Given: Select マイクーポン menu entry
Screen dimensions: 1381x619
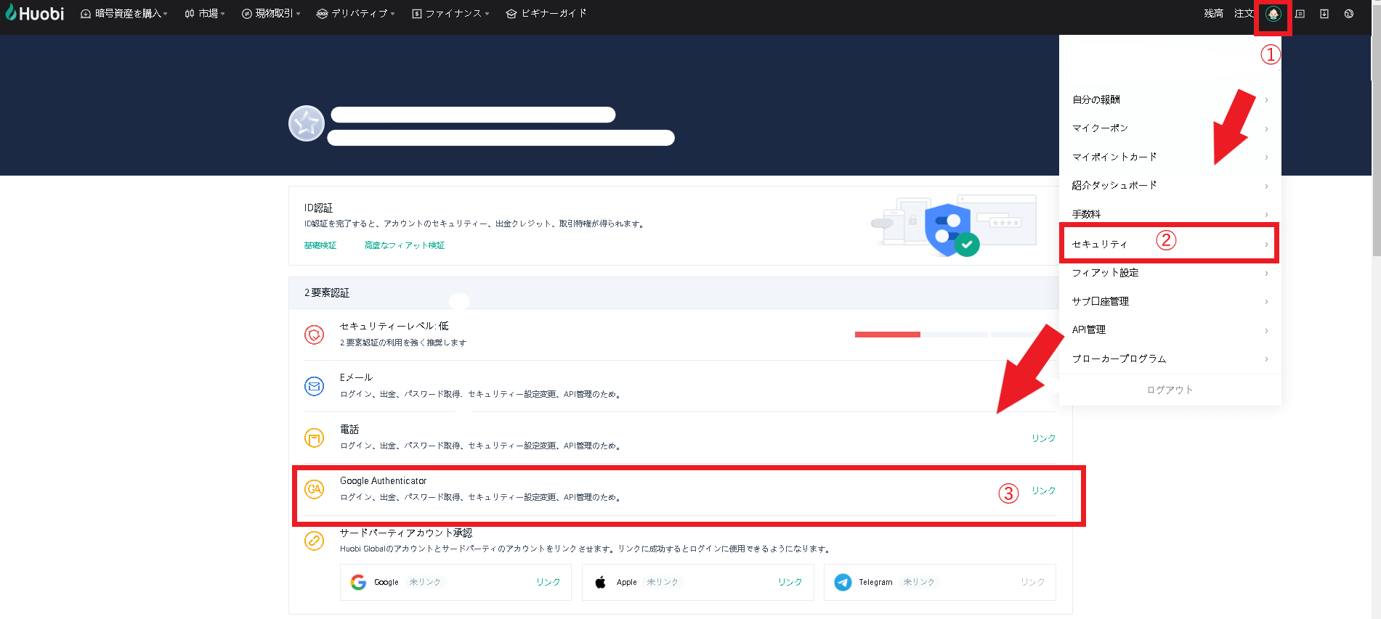Looking at the screenshot, I should tap(1170, 128).
